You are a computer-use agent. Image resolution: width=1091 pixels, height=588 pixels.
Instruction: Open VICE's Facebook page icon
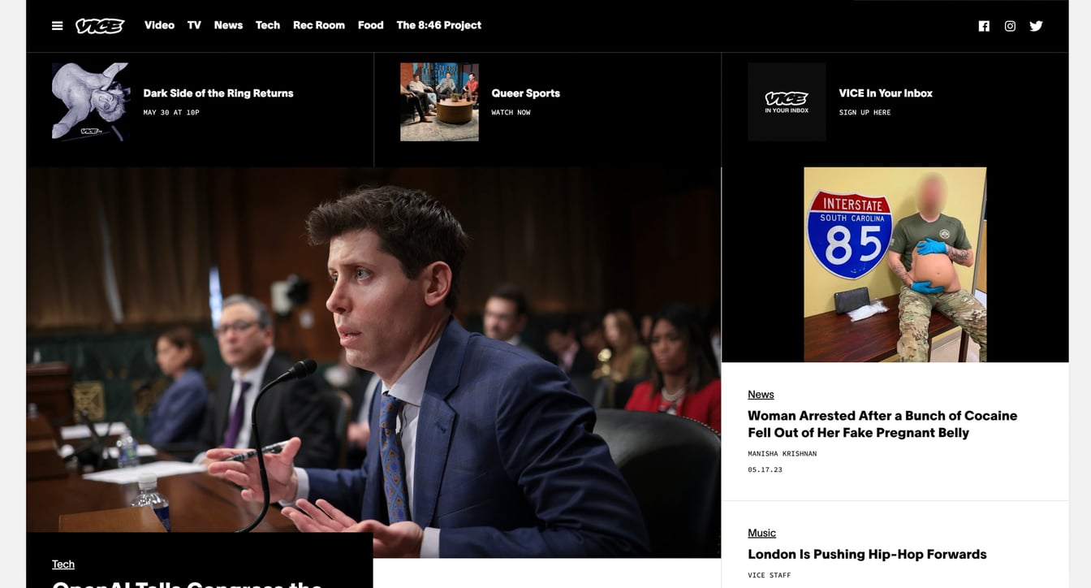coord(984,26)
